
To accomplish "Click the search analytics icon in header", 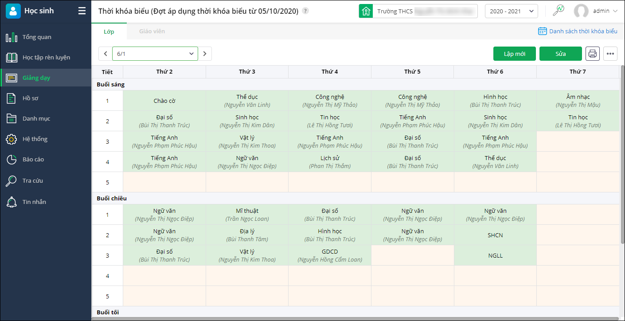I will pos(558,11).
